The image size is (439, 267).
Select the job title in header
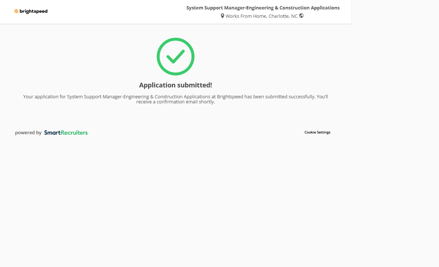coord(263,8)
